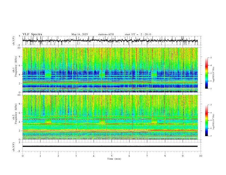226x175 pixels.
Task: Click the time axis tick label 2
Action: (x=58, y=156)
